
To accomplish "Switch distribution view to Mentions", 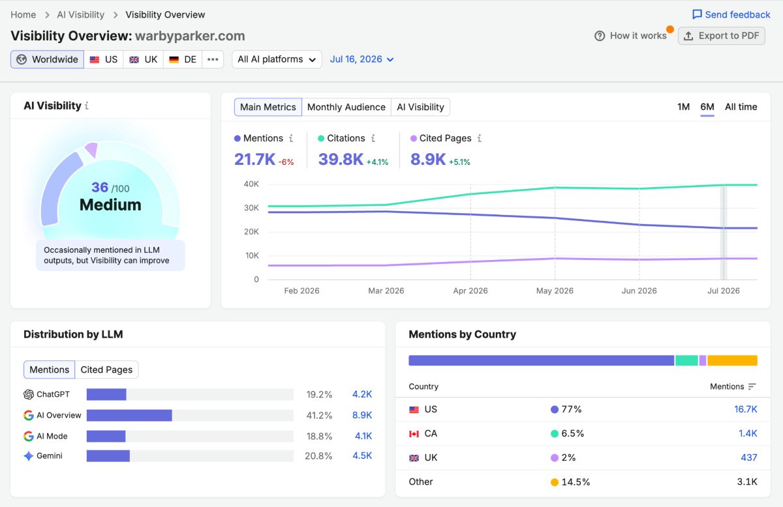I will pyautogui.click(x=50, y=369).
